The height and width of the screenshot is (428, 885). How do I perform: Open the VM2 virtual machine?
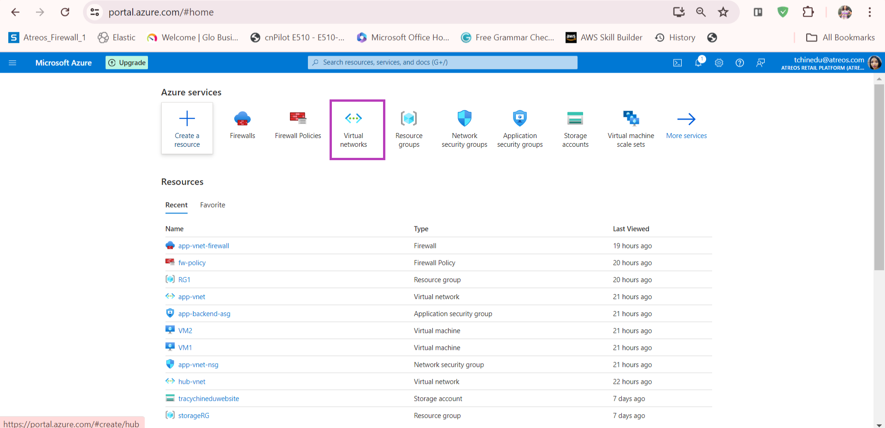[185, 331]
